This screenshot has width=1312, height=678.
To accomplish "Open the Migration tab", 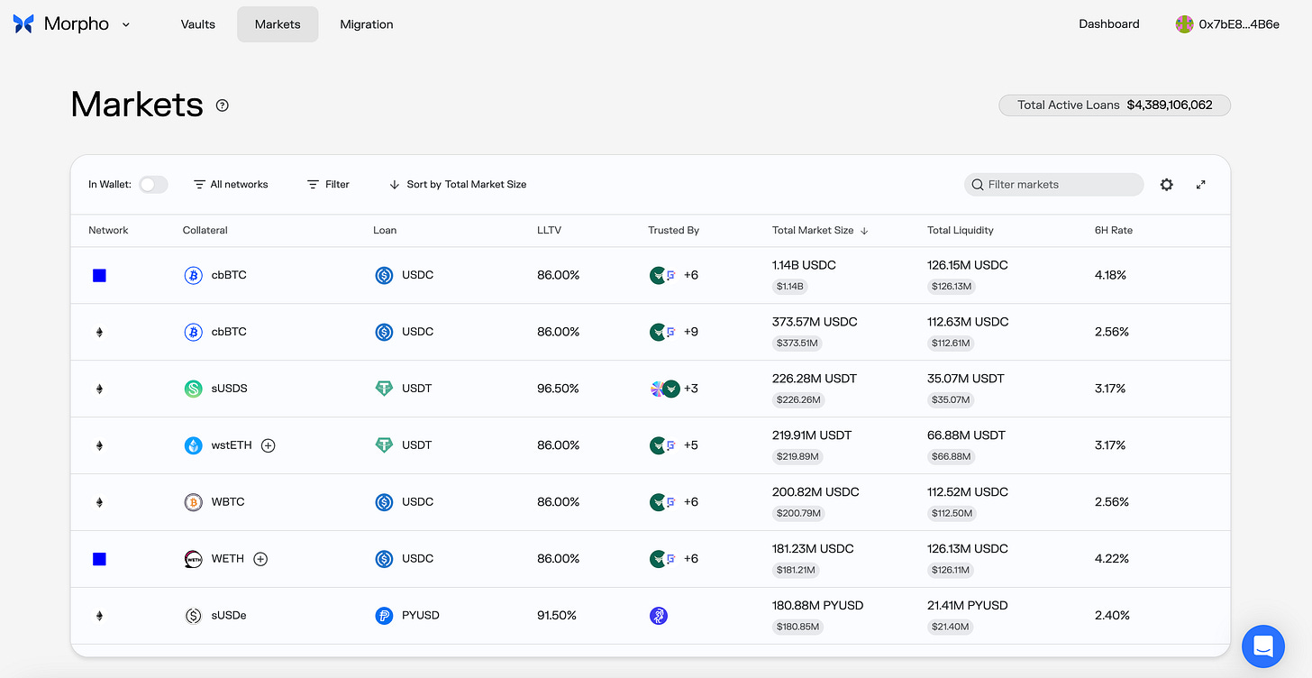I will click(367, 24).
